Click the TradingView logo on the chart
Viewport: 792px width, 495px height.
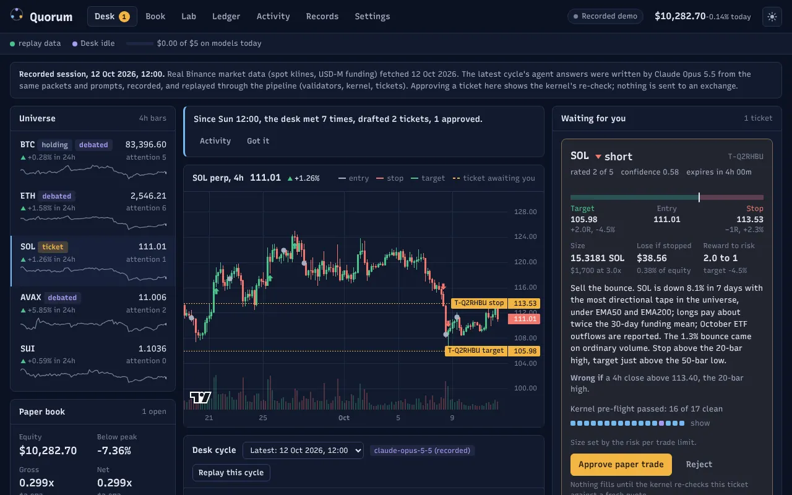click(x=200, y=397)
